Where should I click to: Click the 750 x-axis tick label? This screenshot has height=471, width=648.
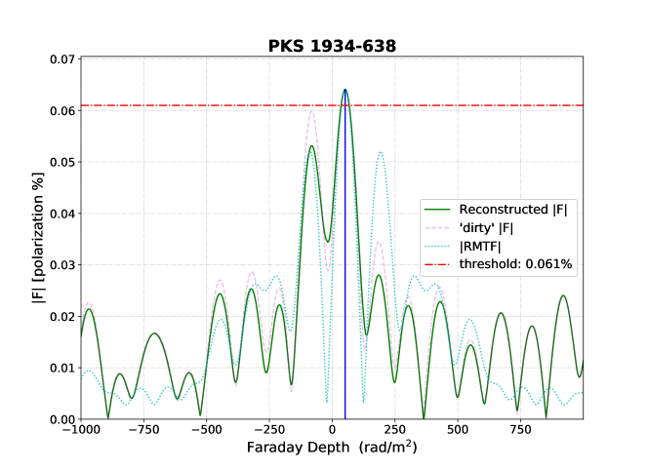pos(519,430)
